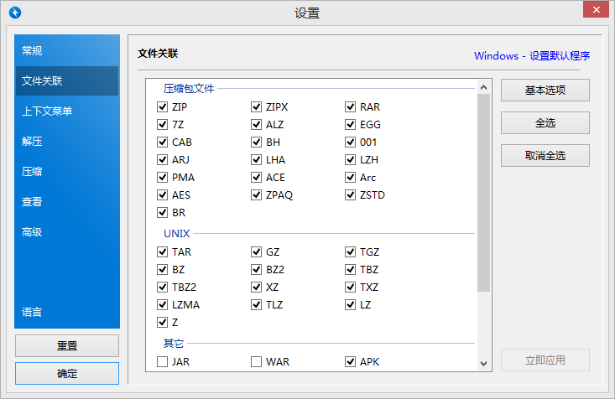This screenshot has height=399, width=615.
Task: Click the 立即应用 apply button
Action: (545, 360)
